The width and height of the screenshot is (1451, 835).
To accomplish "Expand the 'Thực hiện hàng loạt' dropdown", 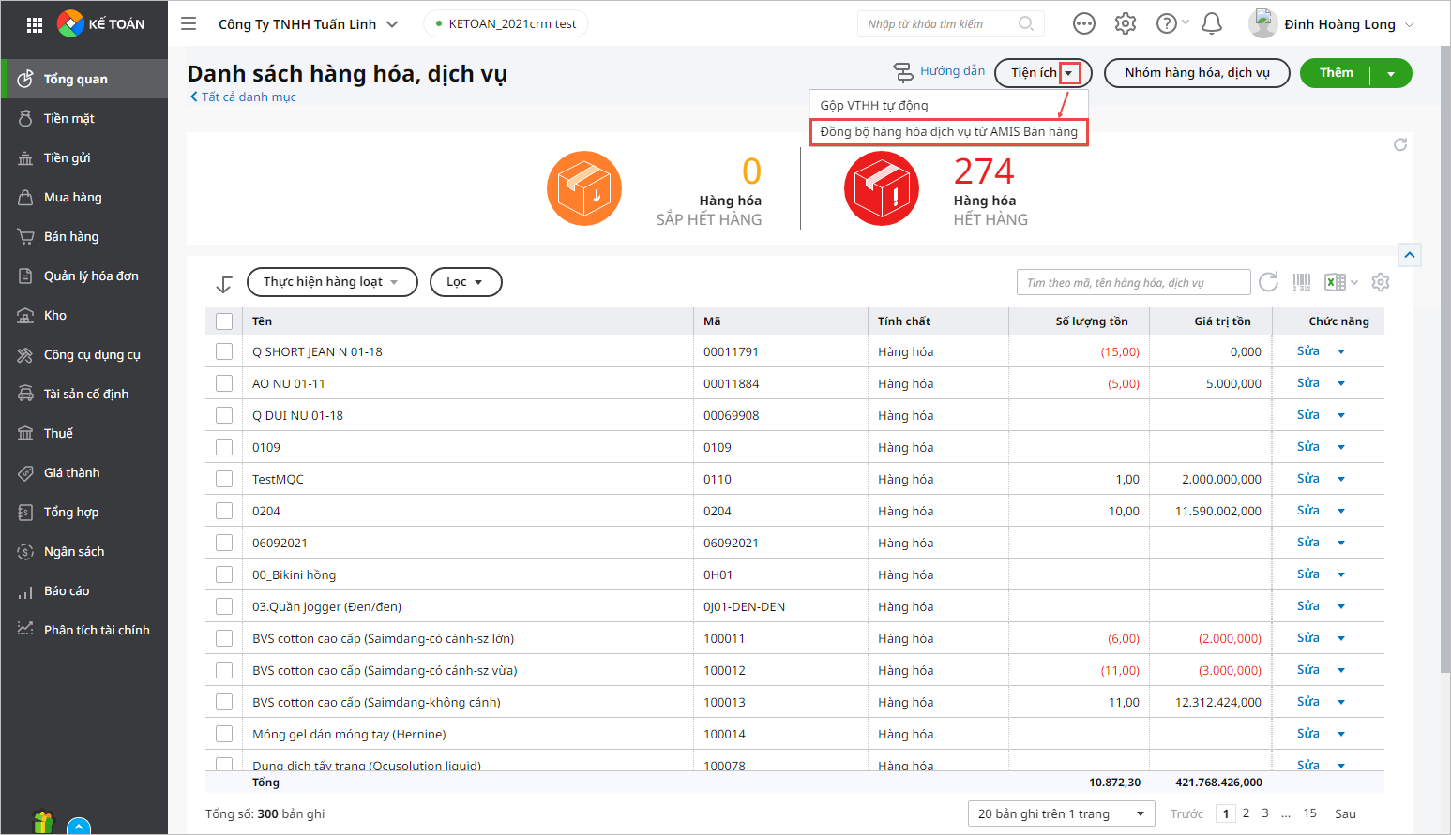I will point(332,282).
